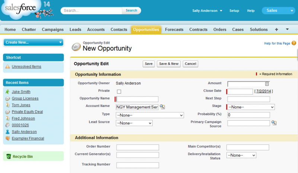Switch to the Orders tab
Viewport: 298px width, 173px height.
point(220,29)
